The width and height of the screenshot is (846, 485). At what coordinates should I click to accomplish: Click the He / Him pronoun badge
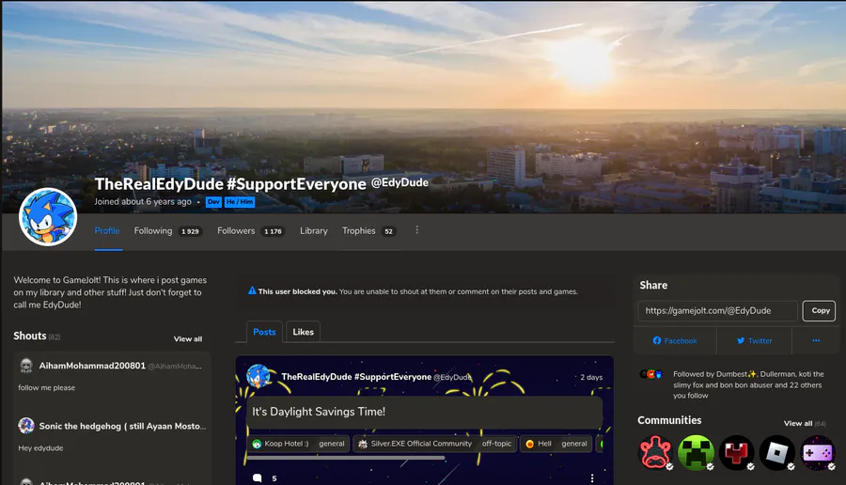(x=240, y=202)
